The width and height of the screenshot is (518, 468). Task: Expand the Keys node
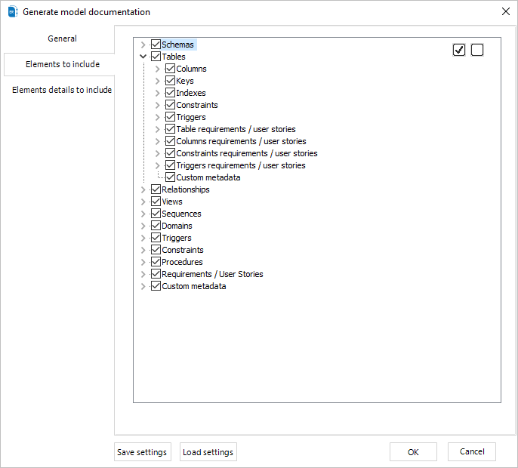point(158,81)
